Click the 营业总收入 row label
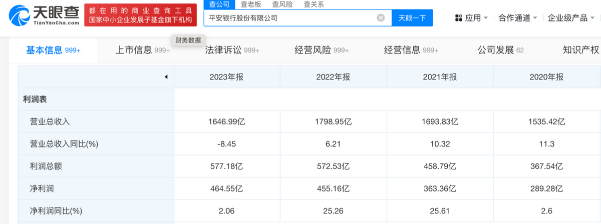 click(x=50, y=121)
